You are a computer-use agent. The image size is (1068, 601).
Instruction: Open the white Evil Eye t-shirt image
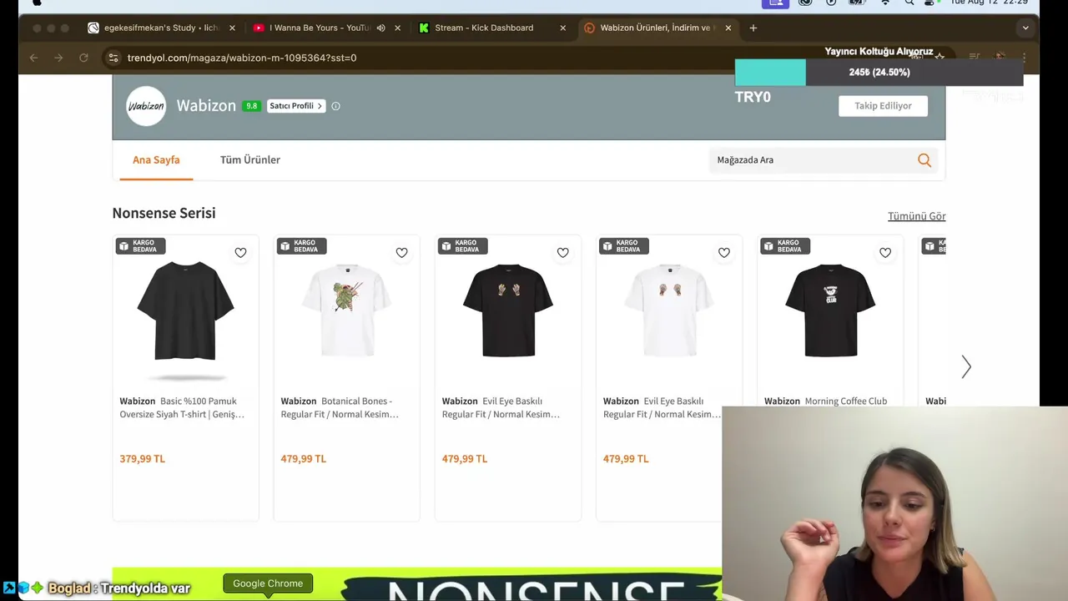tap(668, 311)
